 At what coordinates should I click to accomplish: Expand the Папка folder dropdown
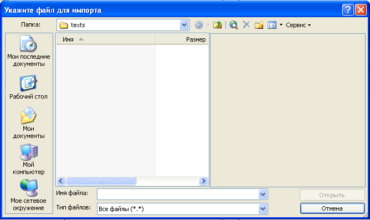coord(184,25)
